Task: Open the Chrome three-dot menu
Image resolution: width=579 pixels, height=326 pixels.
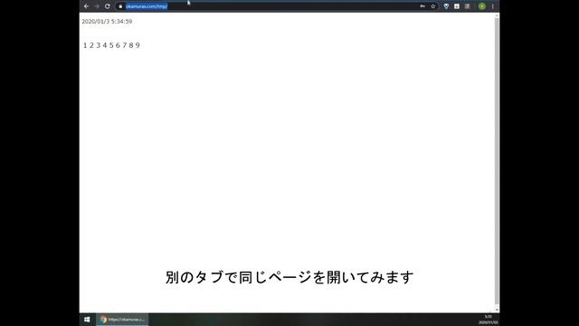Action: (x=492, y=6)
